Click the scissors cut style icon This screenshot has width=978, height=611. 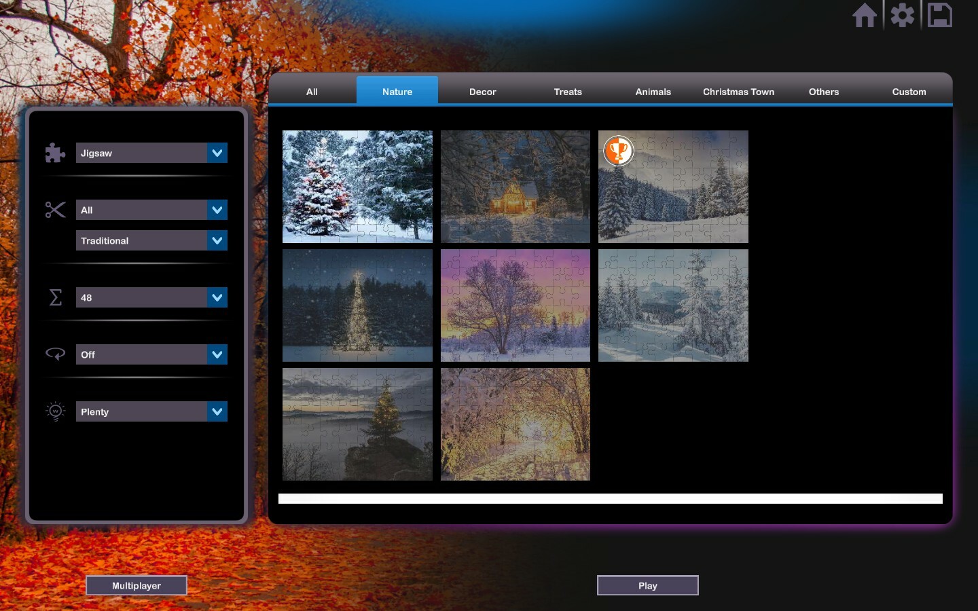point(55,210)
